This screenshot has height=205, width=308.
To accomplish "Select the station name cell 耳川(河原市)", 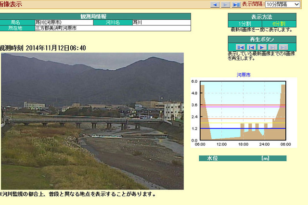I will [x=64, y=23].
